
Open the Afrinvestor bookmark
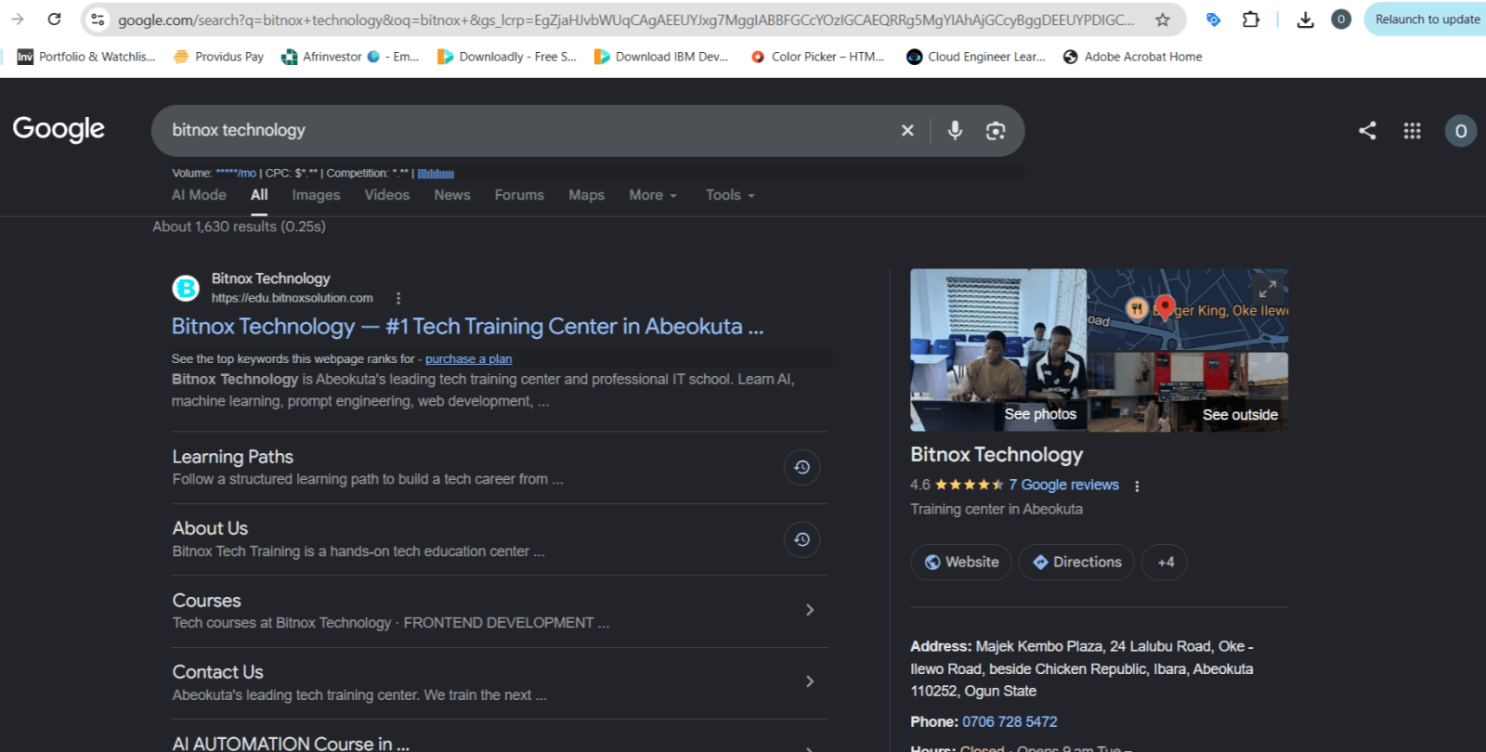[350, 57]
